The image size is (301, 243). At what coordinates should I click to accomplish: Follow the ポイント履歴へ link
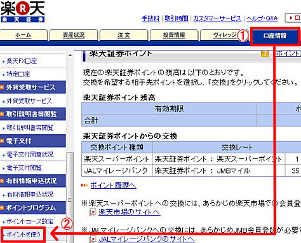(113, 185)
